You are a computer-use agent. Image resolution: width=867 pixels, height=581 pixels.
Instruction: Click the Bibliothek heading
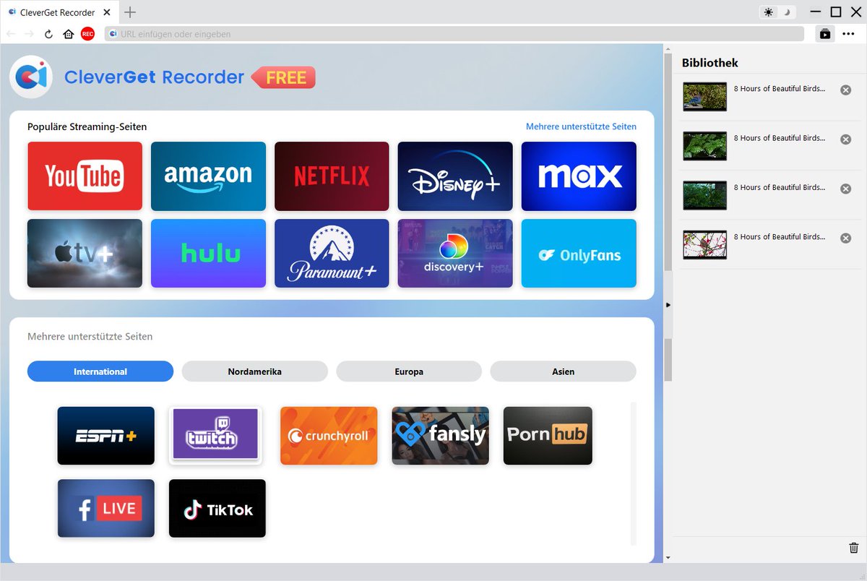tap(710, 63)
